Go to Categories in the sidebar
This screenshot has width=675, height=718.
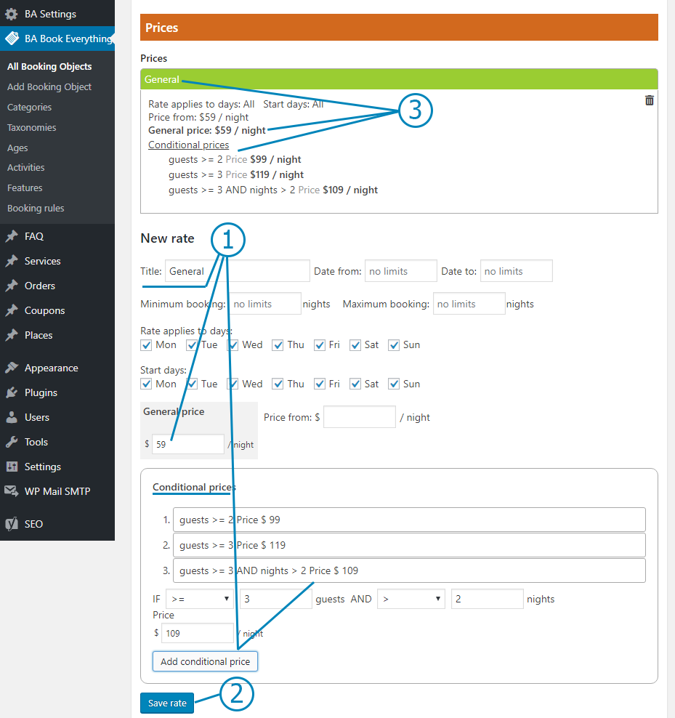(x=29, y=107)
